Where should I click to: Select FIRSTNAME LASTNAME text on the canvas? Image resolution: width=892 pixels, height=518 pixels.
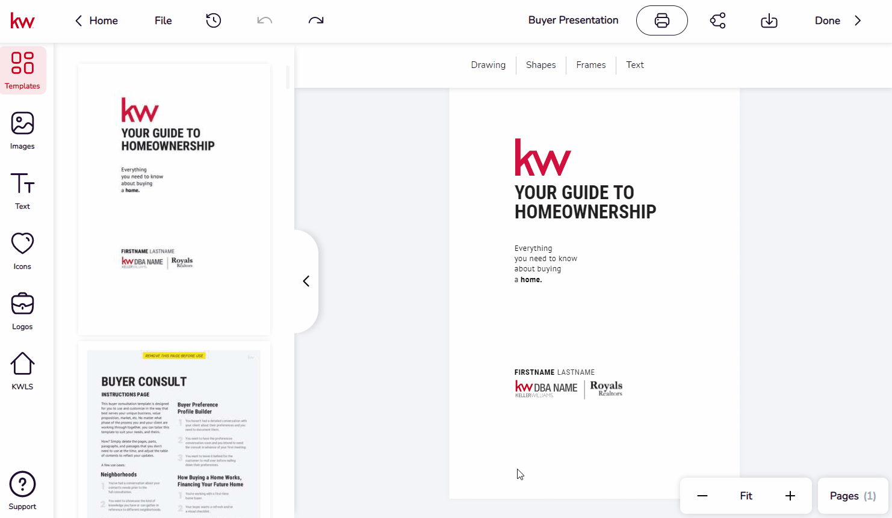554,372
